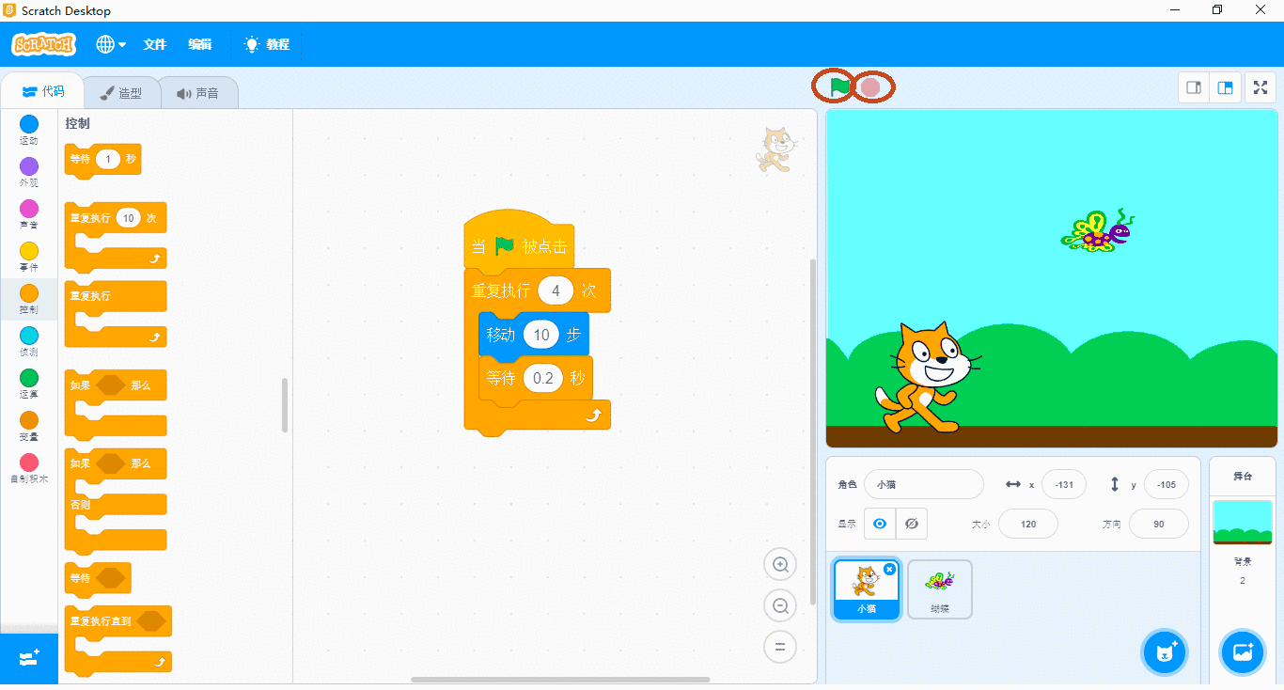Stop the project with red stop button
1284x690 pixels.
(870, 86)
